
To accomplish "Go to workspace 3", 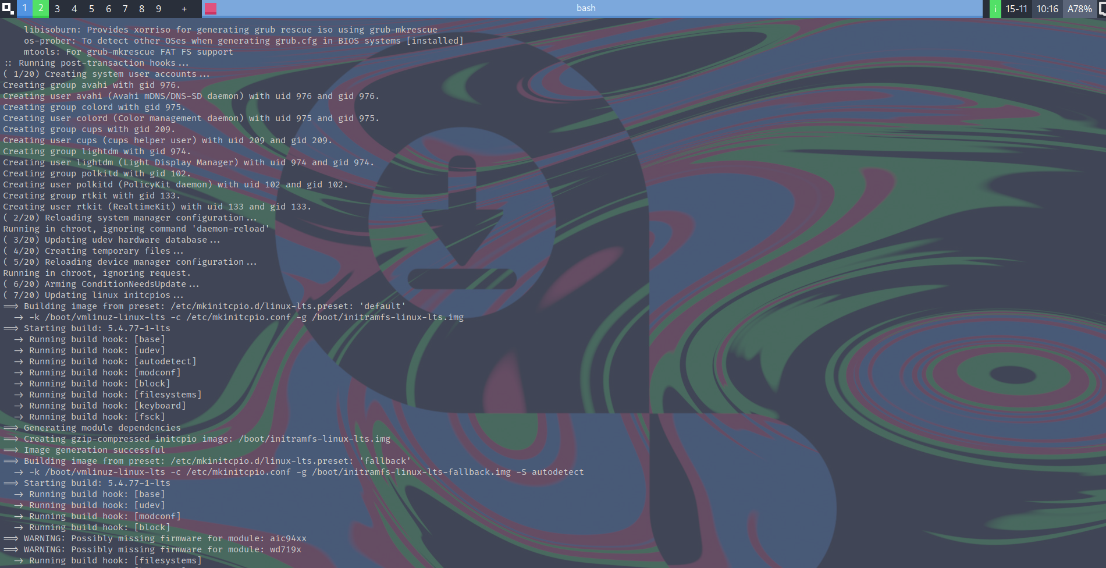I will point(58,9).
